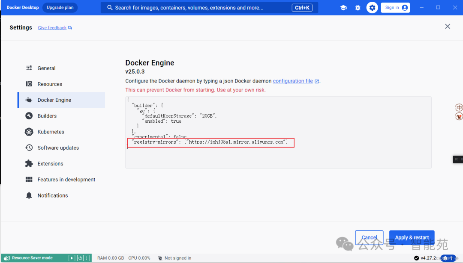Open the Resources settings section
This screenshot has width=463, height=263.
(x=50, y=84)
